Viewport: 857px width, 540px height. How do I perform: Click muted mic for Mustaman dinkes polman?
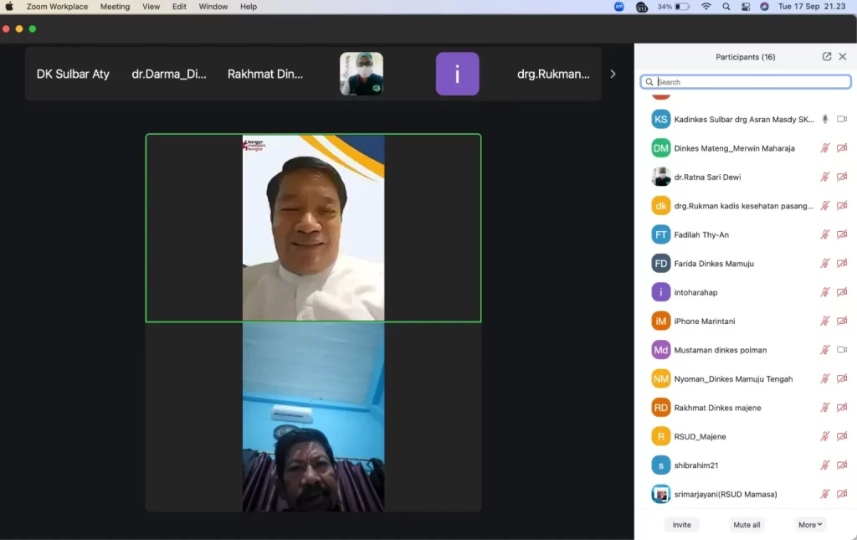[824, 350]
